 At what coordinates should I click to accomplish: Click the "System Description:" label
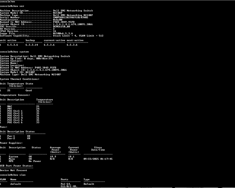tap(14, 56)
